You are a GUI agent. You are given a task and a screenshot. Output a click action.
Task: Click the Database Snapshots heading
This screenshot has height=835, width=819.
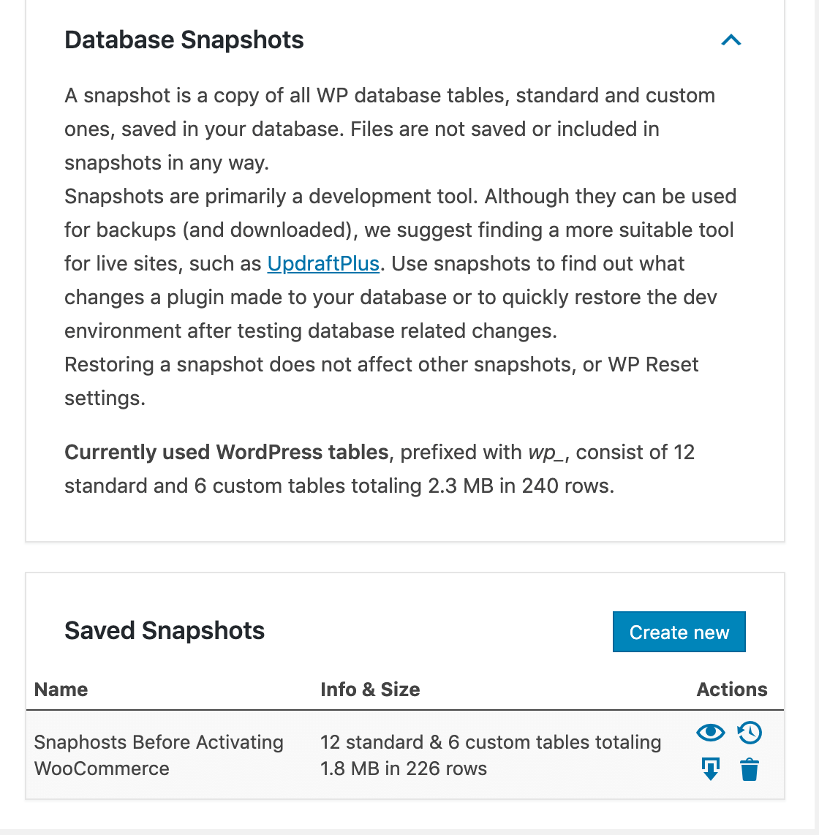[184, 40]
